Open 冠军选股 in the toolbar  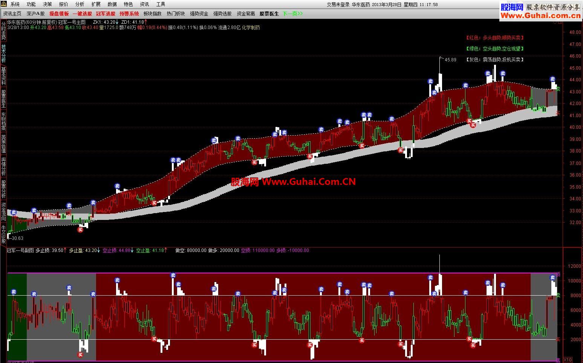pos(106,14)
